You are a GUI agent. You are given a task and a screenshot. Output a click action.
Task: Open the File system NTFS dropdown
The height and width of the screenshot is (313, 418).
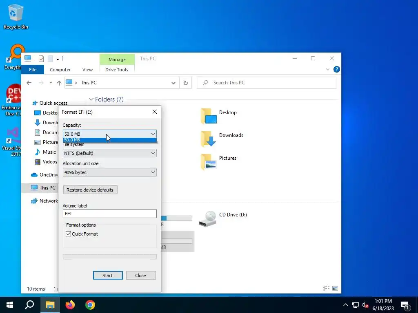(x=109, y=153)
